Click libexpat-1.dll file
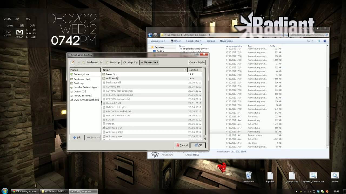The height and width of the screenshot is (194, 346). pyautogui.click(x=152, y=103)
